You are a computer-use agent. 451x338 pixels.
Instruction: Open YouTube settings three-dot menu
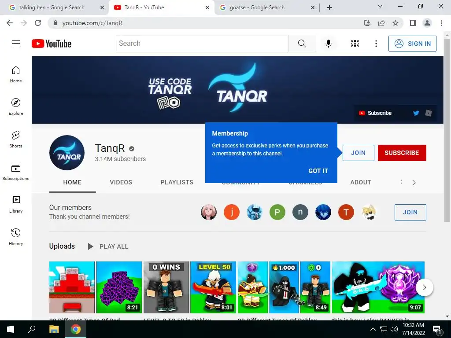376,44
